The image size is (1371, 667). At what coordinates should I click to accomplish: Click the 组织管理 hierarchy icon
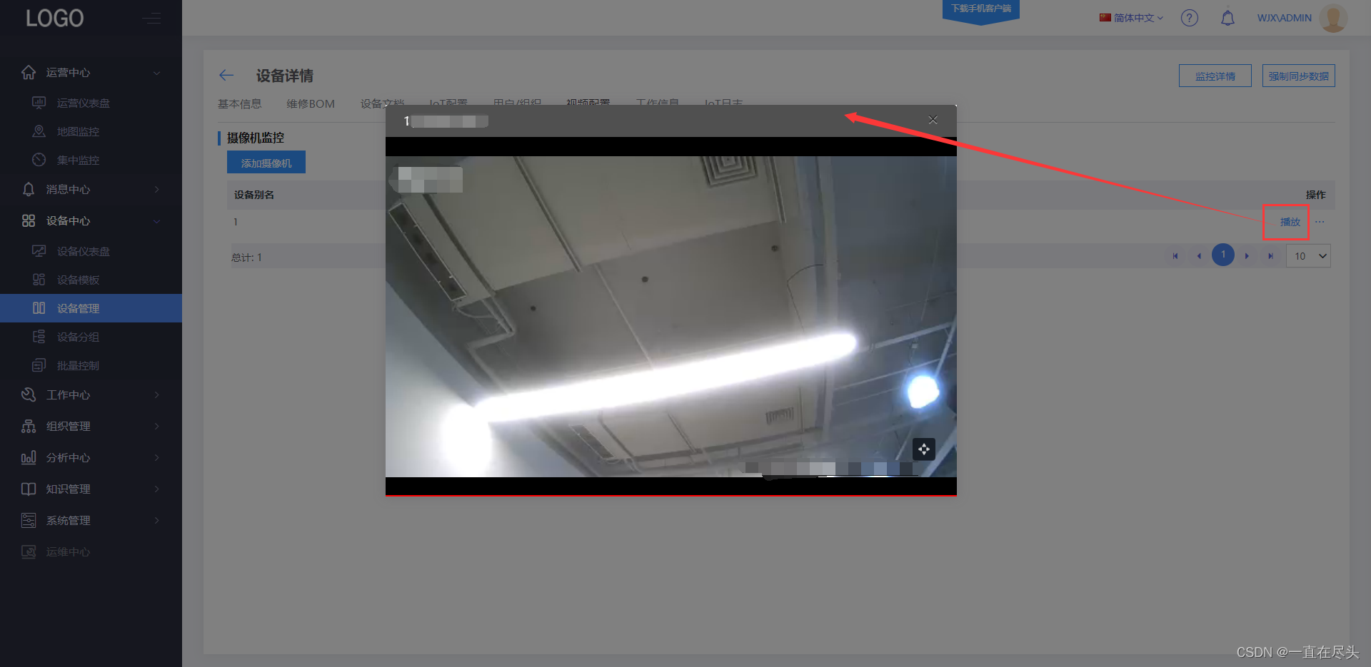click(x=29, y=426)
